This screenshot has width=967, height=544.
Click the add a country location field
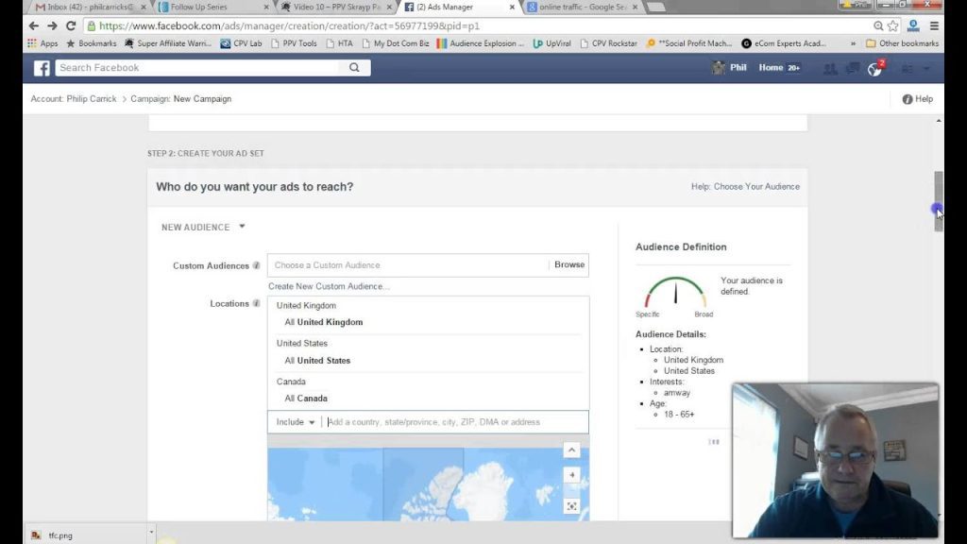tap(455, 422)
